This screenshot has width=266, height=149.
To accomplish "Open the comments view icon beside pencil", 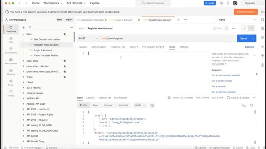I will [x=251, y=28].
